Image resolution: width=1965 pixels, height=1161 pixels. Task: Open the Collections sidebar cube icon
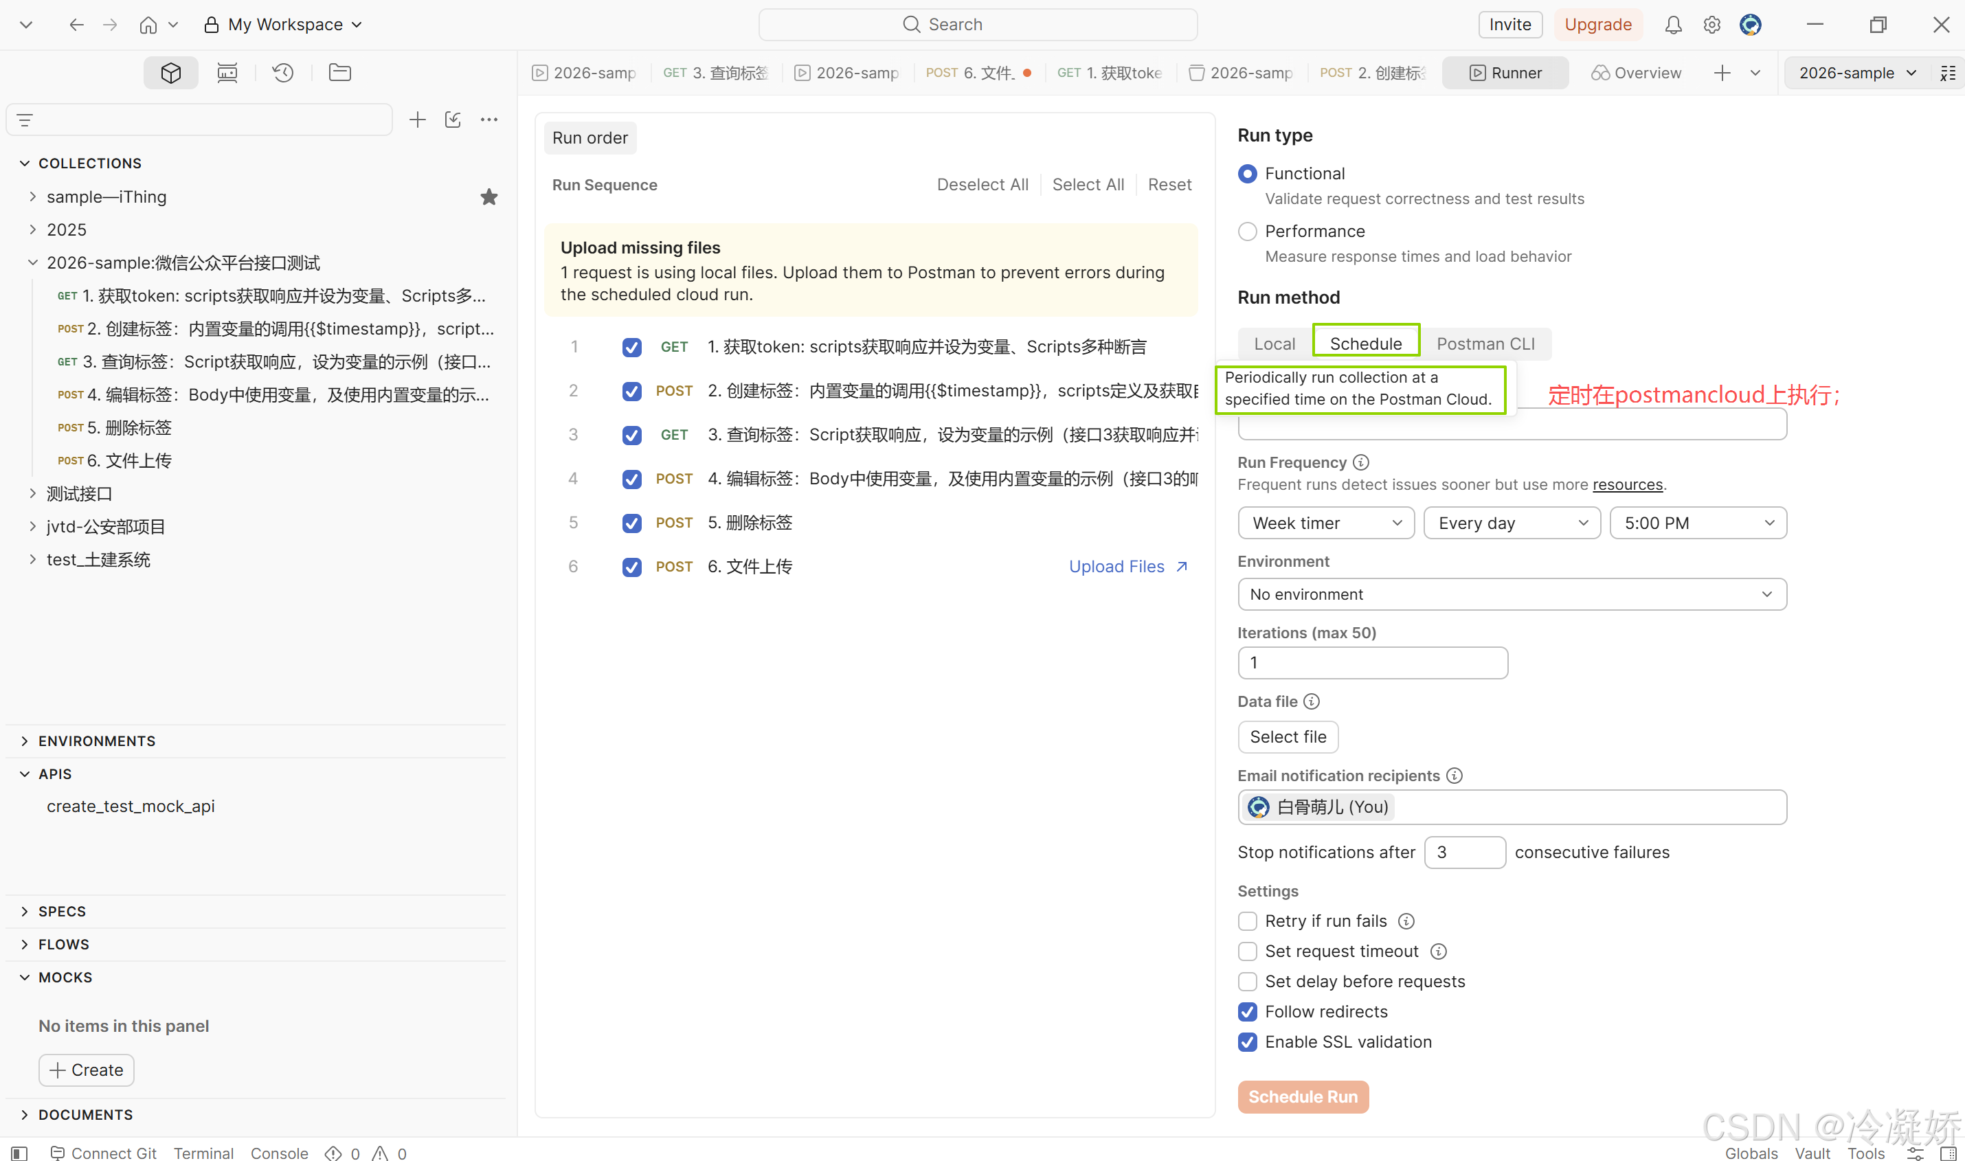(170, 73)
